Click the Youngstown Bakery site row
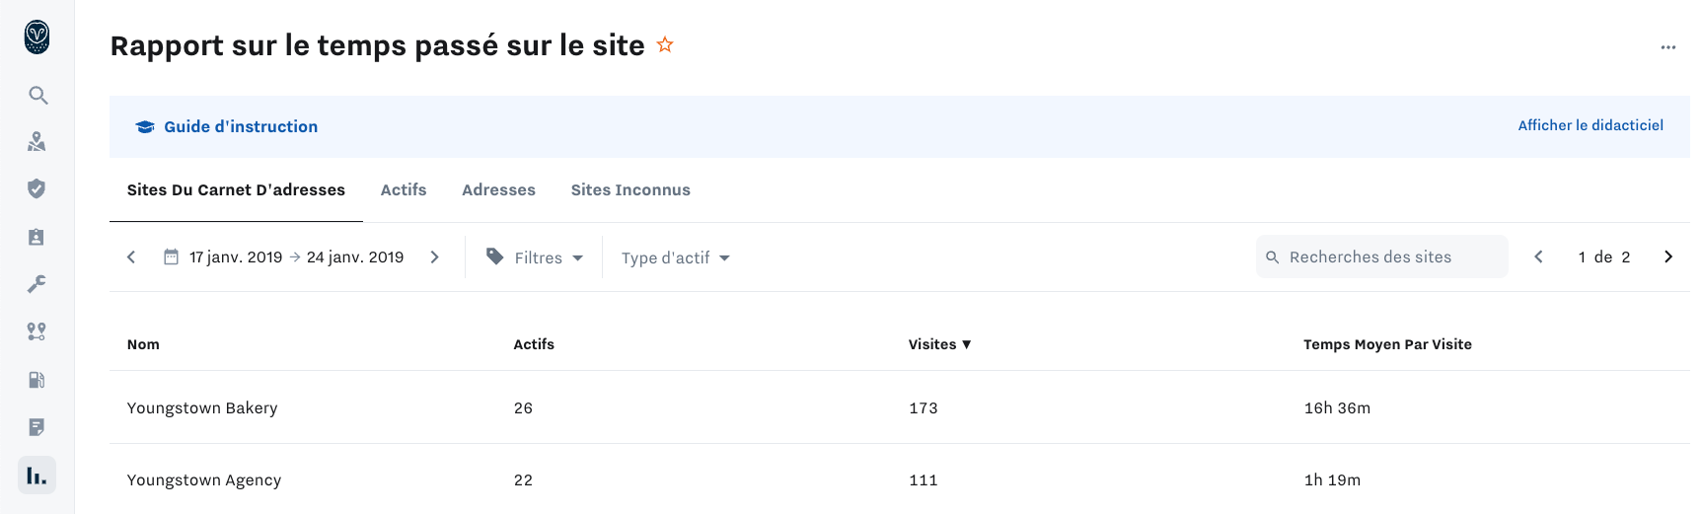The width and height of the screenshot is (1702, 514). coord(202,407)
